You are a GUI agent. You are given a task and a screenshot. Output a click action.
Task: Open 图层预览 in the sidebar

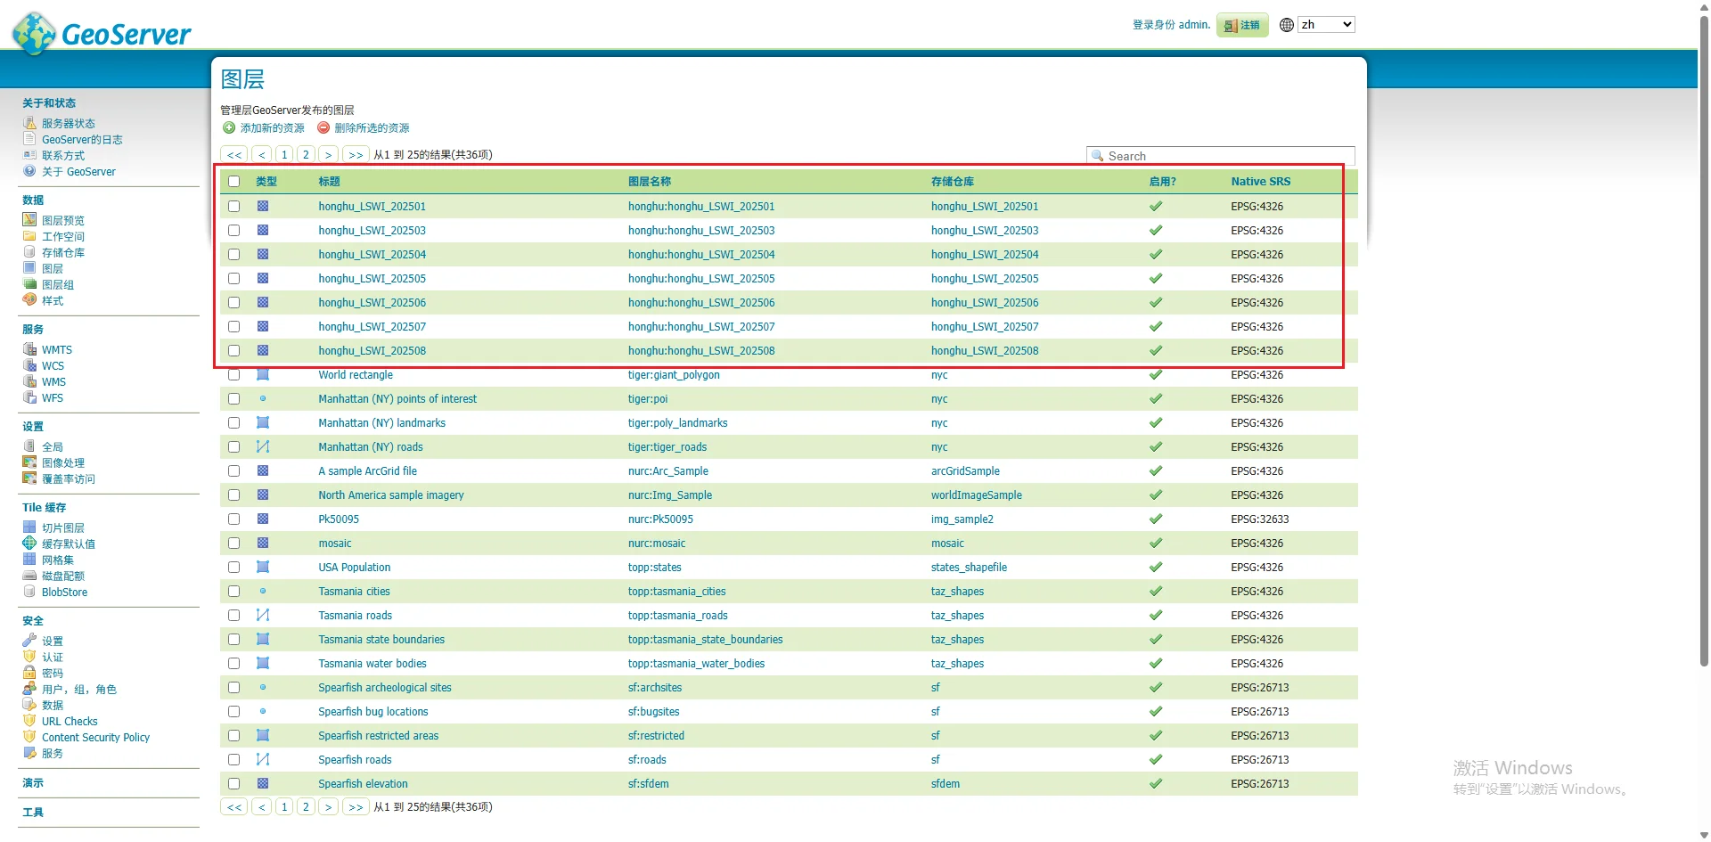click(62, 221)
